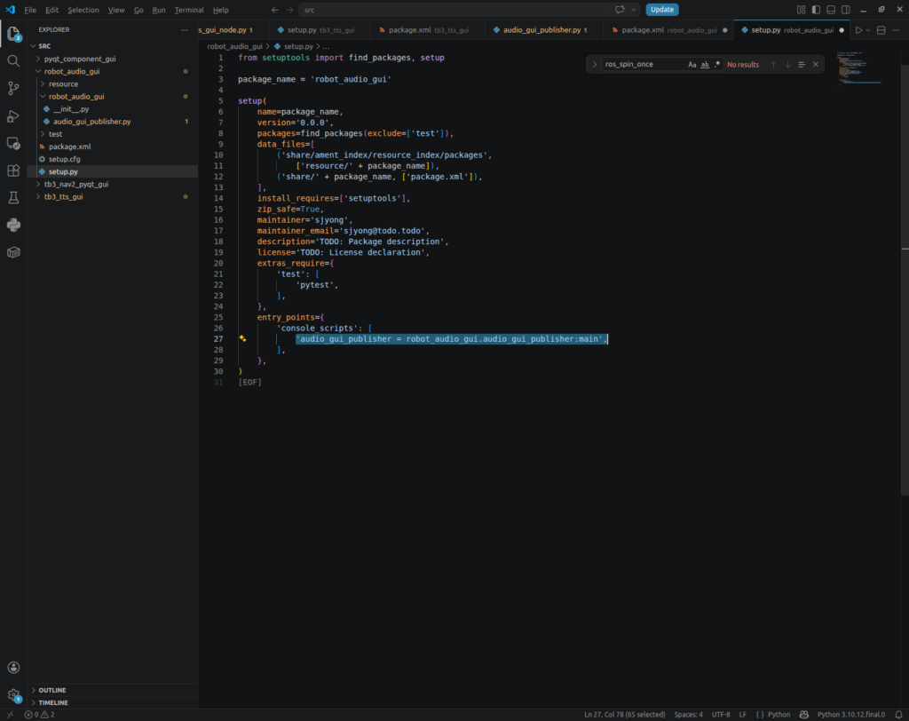Click inside the ros_spin_once find input
This screenshot has width=909, height=721.
[x=644, y=65]
